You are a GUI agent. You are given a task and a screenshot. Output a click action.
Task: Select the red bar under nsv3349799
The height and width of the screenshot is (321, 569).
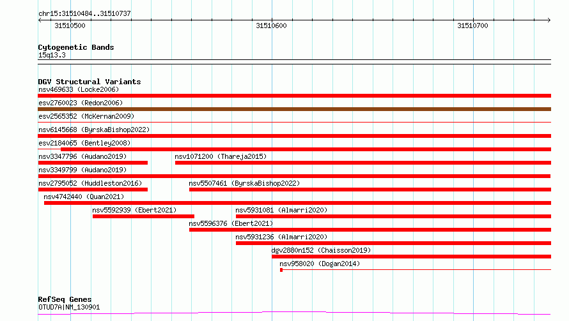coord(294,176)
